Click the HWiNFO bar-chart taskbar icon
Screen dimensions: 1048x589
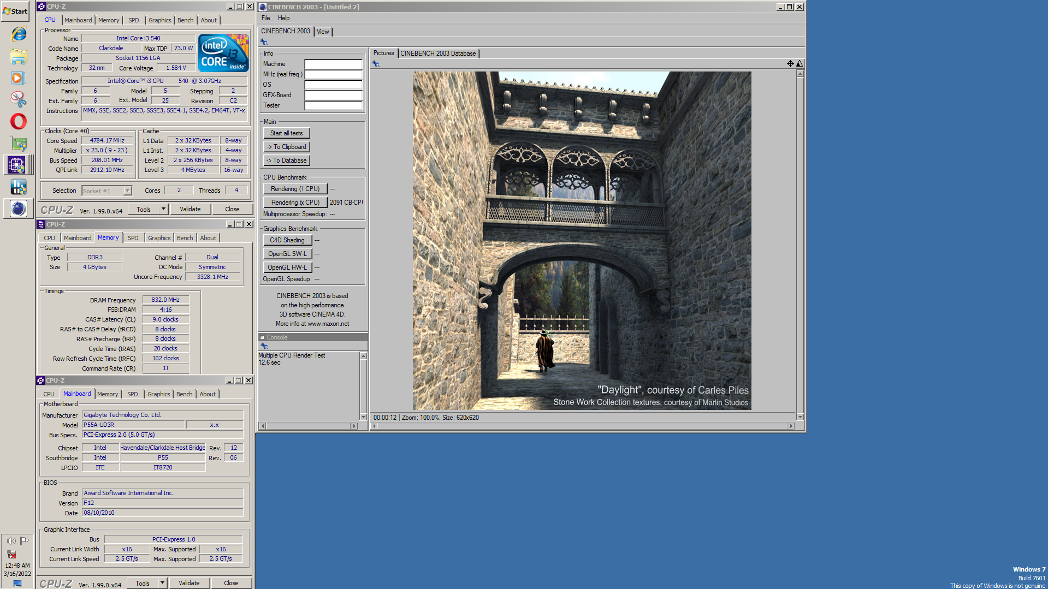point(18,187)
